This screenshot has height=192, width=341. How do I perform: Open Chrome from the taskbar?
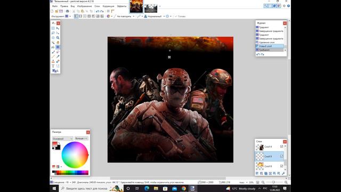click(183, 188)
